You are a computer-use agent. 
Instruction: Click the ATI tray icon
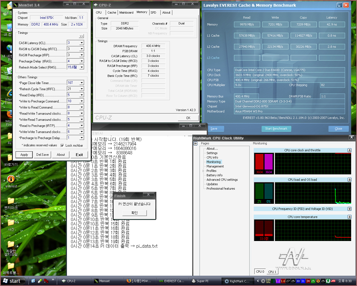tap(333, 281)
